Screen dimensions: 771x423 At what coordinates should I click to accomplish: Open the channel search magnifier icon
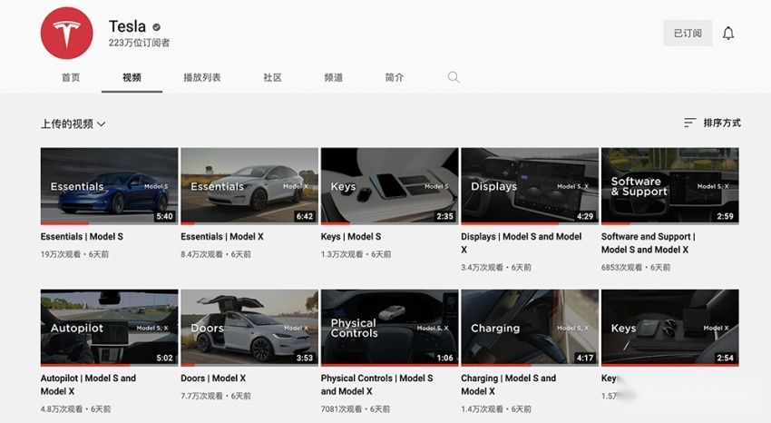click(454, 77)
